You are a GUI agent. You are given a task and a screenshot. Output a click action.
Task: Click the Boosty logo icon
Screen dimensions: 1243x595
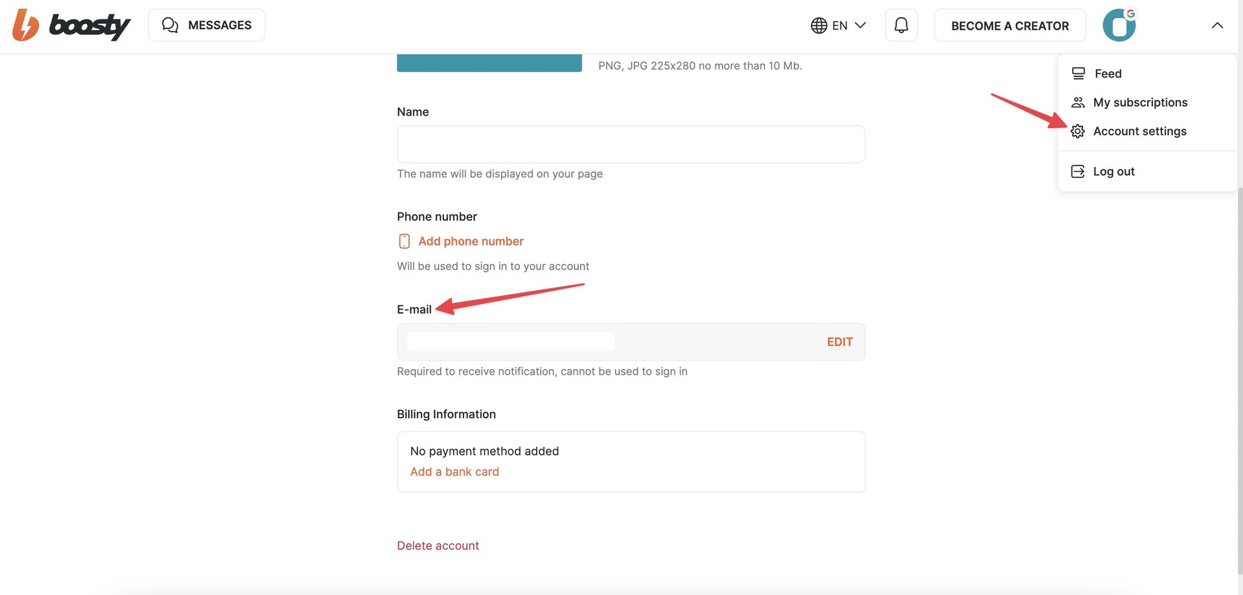(26, 25)
